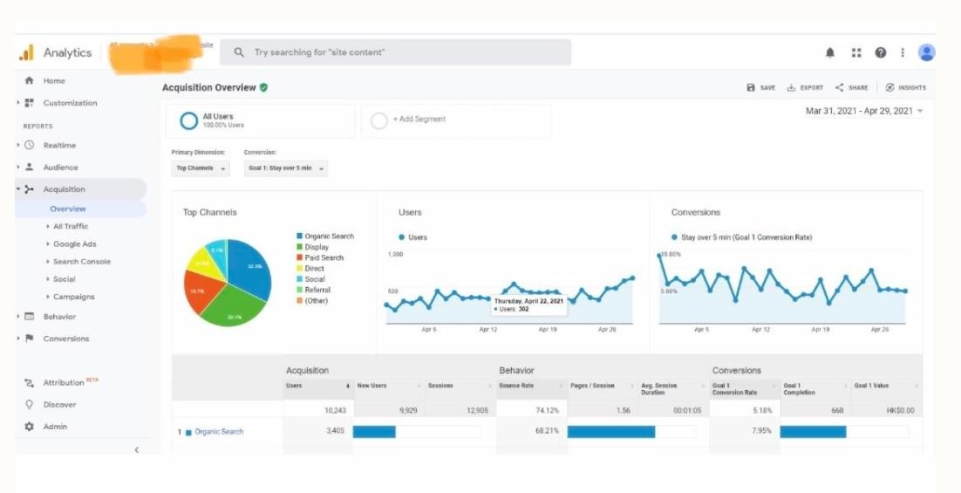The image size is (961, 493).
Task: Click the Attribution loop icon
Action: pyautogui.click(x=29, y=383)
